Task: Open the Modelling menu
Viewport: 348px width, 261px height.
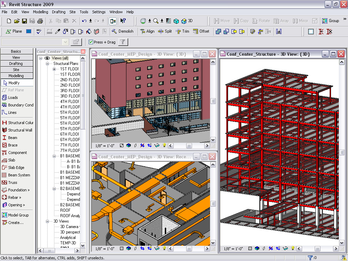Action: pyautogui.click(x=40, y=12)
